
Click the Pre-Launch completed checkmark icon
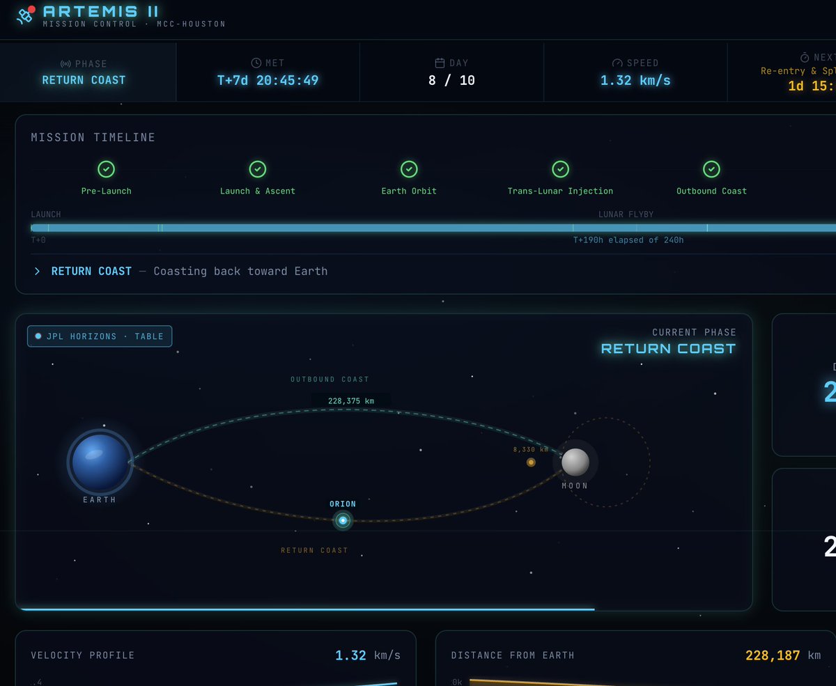tap(106, 169)
